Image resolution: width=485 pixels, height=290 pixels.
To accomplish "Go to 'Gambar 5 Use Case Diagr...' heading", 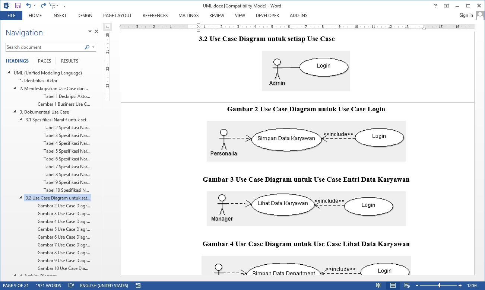I will [64, 229].
